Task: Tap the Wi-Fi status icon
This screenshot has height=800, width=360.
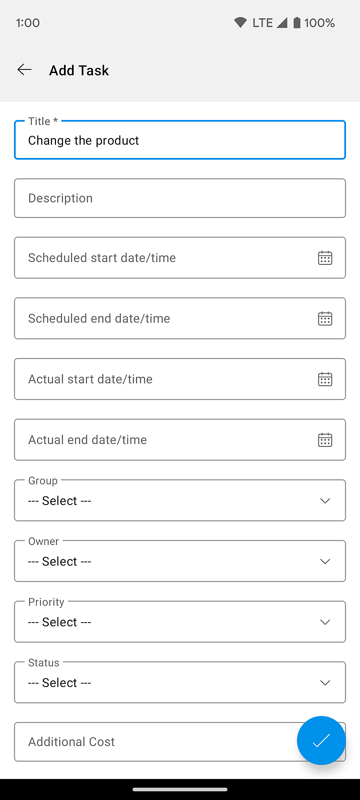Action: [240, 23]
